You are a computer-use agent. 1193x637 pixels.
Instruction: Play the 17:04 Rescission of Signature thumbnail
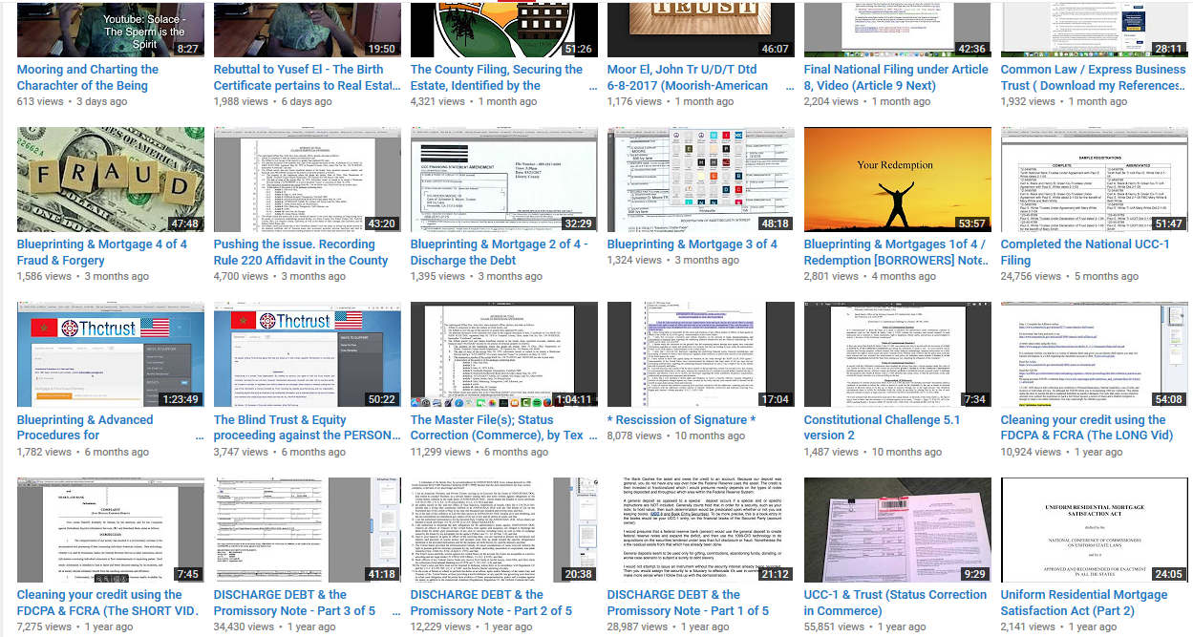[x=701, y=355]
